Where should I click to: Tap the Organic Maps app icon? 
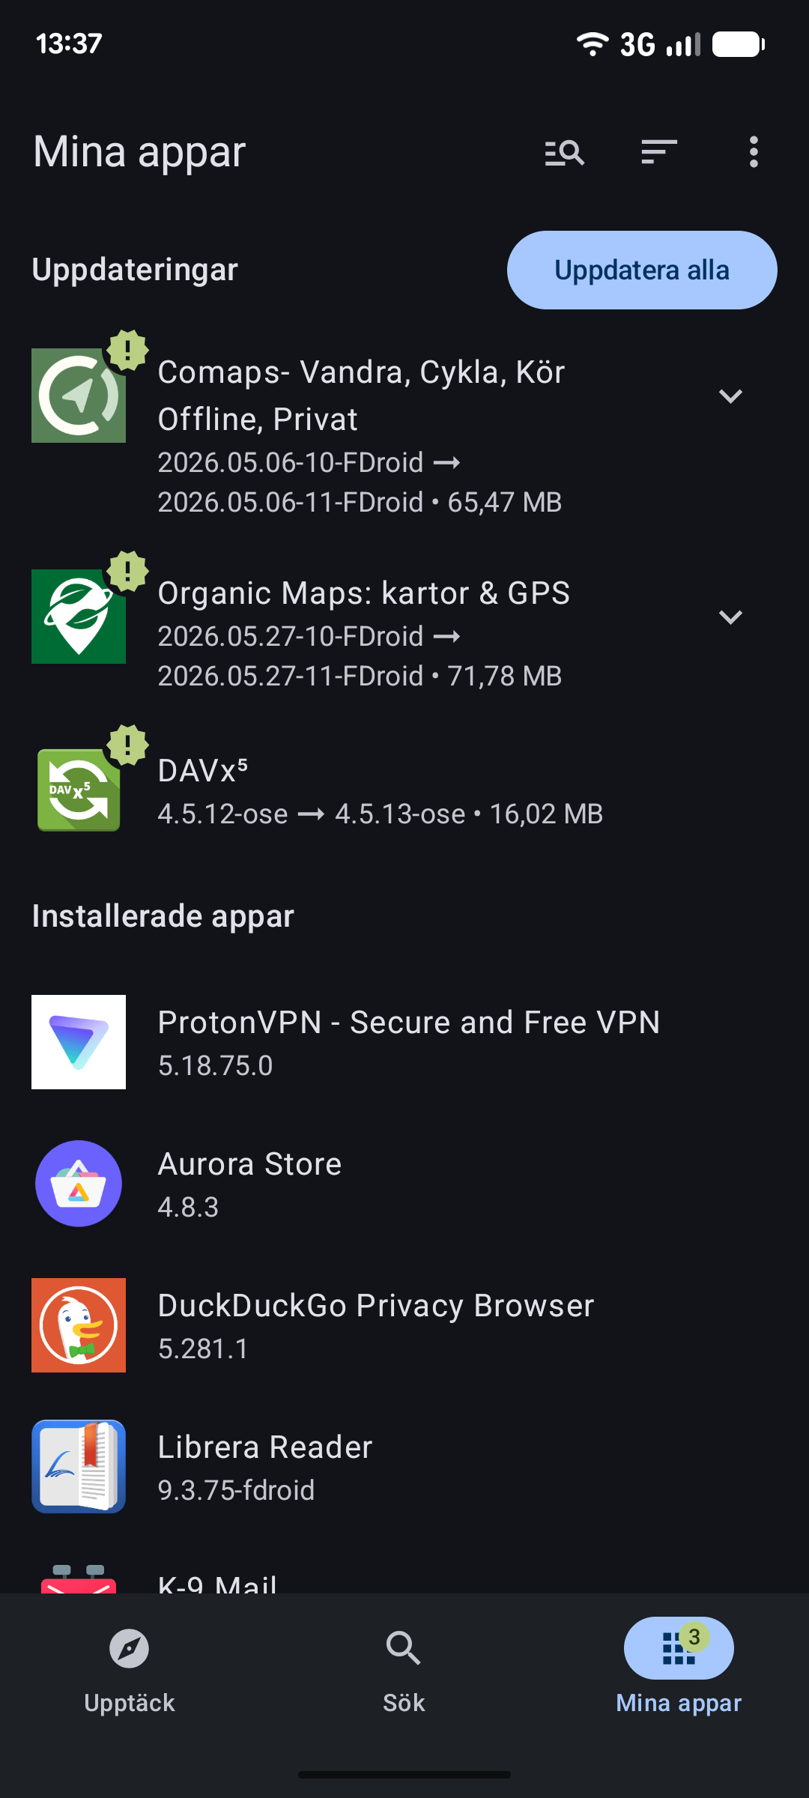[79, 617]
